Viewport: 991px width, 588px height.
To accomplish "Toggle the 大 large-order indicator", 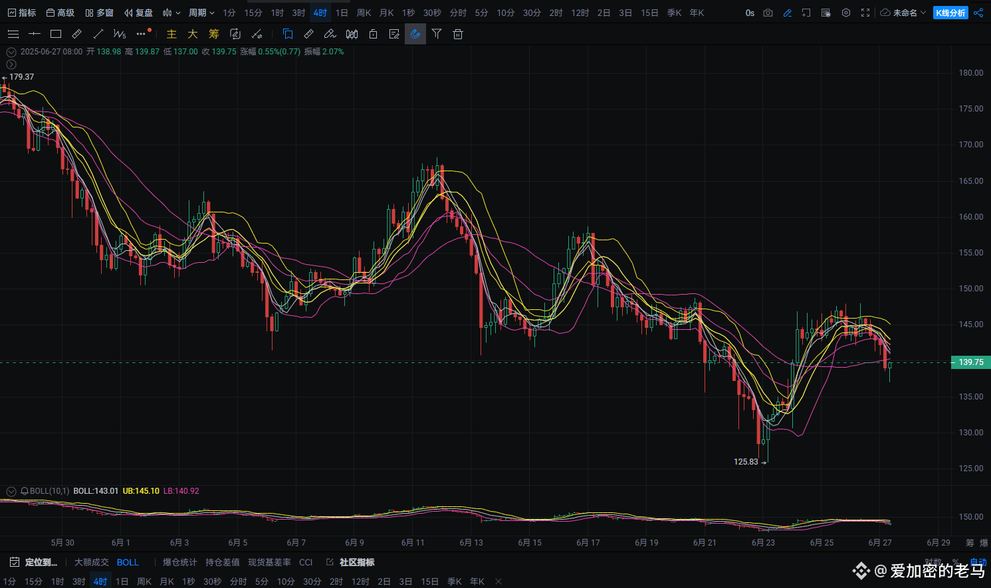I will (193, 34).
